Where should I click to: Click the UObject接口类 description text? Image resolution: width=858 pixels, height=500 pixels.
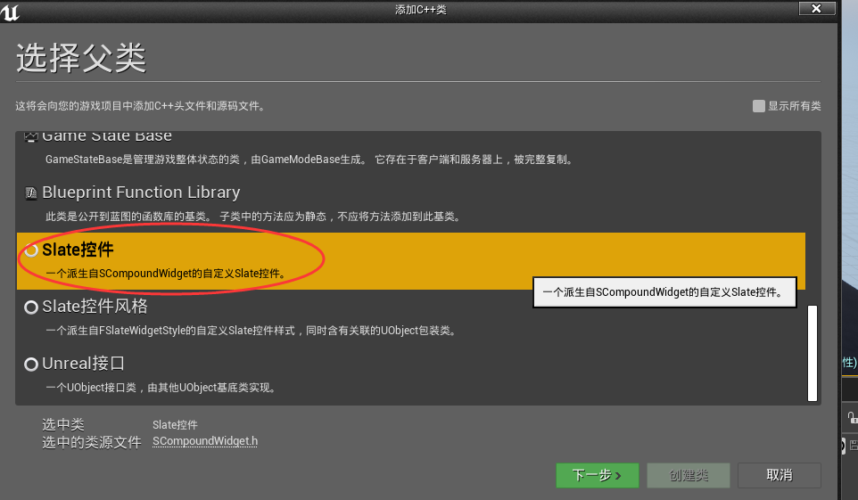[161, 388]
